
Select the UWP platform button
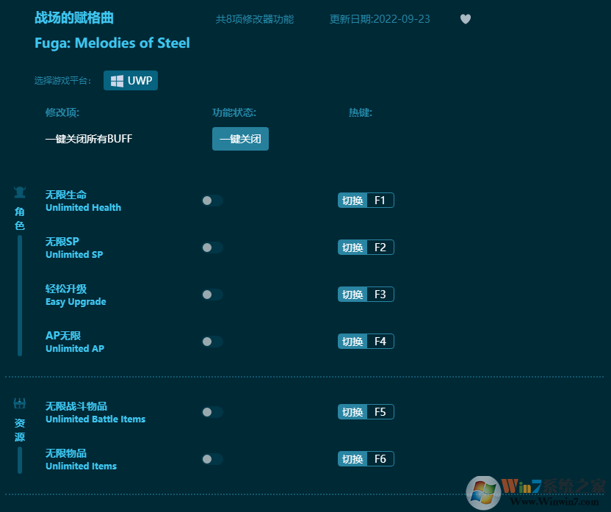tap(131, 81)
